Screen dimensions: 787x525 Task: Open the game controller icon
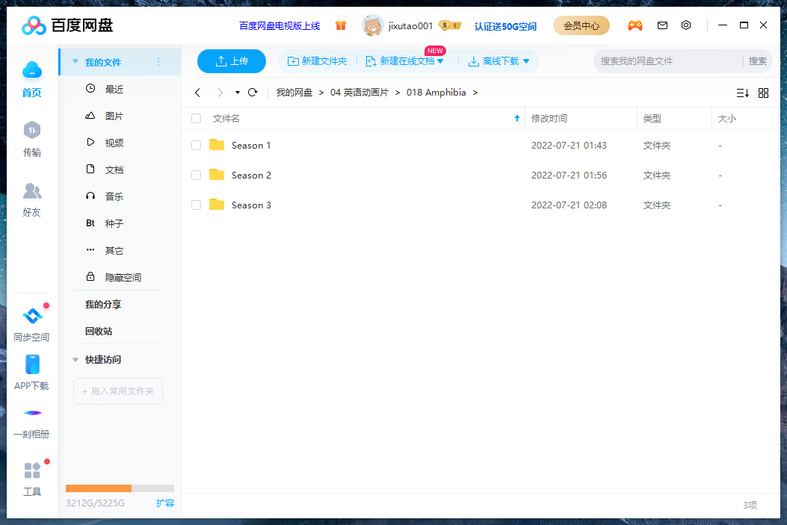(x=635, y=25)
